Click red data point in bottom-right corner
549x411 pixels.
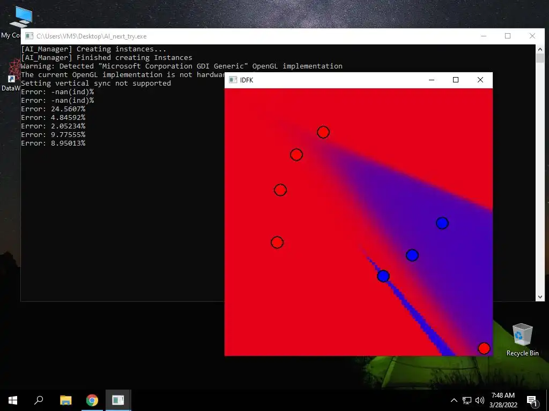[x=484, y=348]
